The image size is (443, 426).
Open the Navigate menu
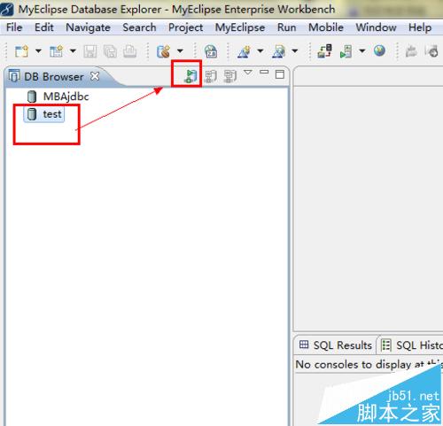click(88, 27)
